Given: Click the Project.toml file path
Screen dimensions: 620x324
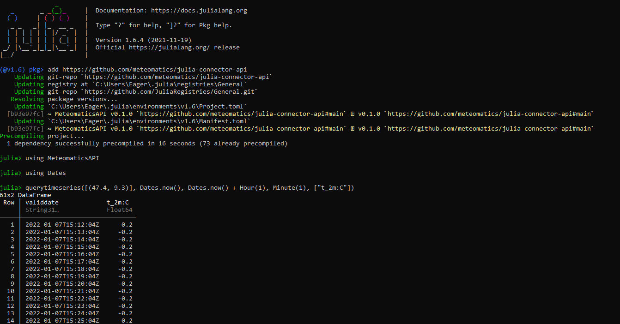Looking at the screenshot, I should coord(151,107).
